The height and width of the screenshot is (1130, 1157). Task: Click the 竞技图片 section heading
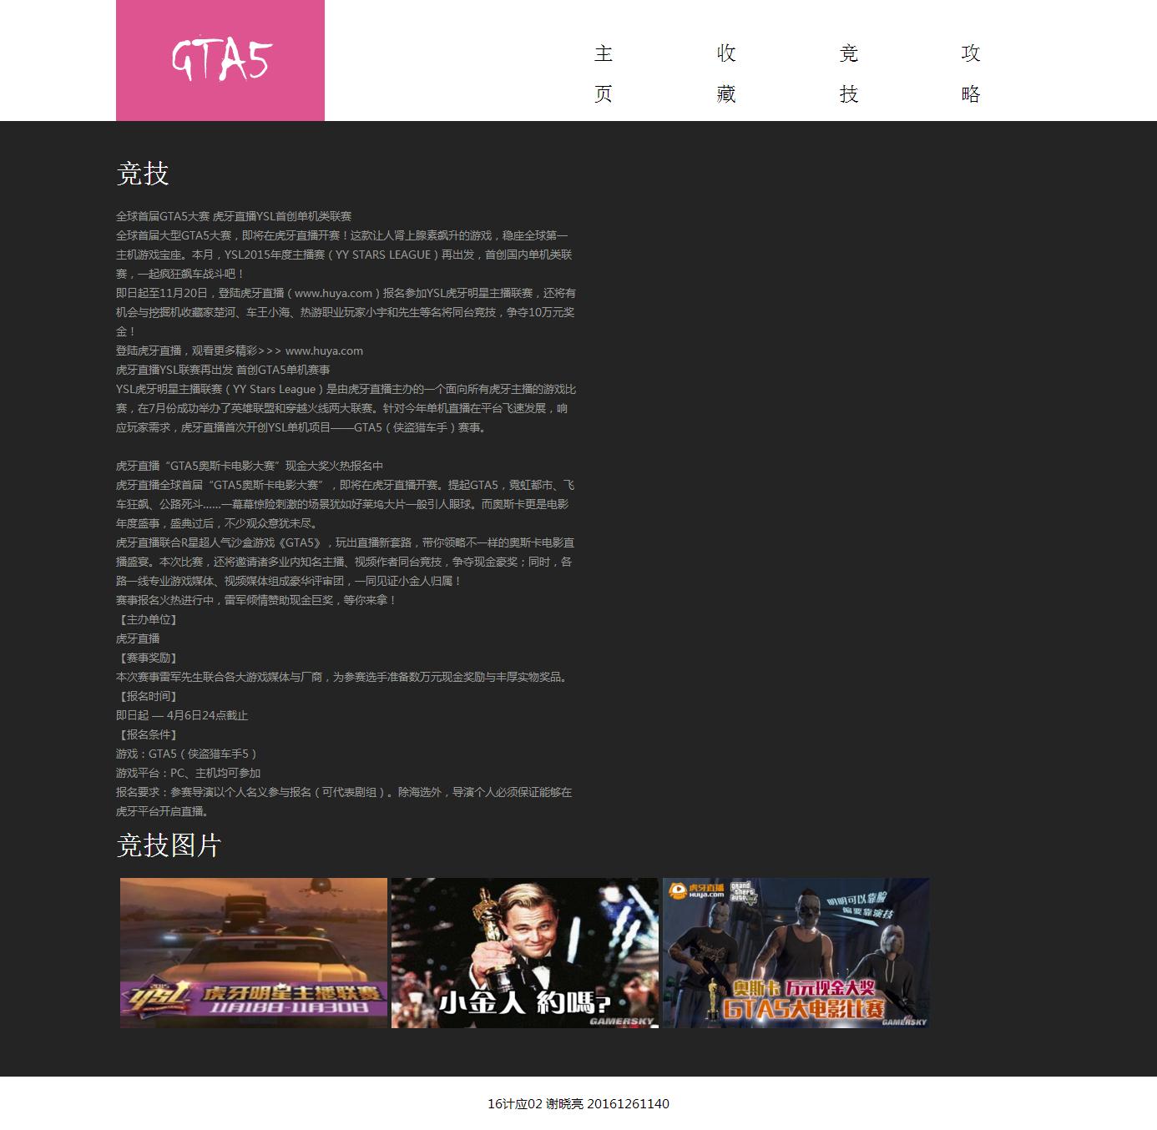(x=169, y=845)
